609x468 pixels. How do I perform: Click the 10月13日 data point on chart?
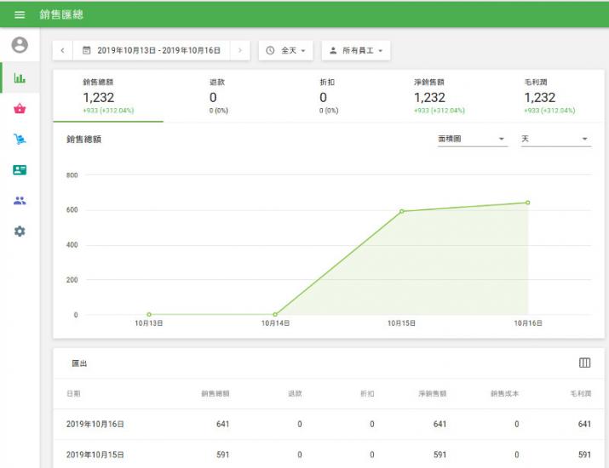[x=149, y=314]
